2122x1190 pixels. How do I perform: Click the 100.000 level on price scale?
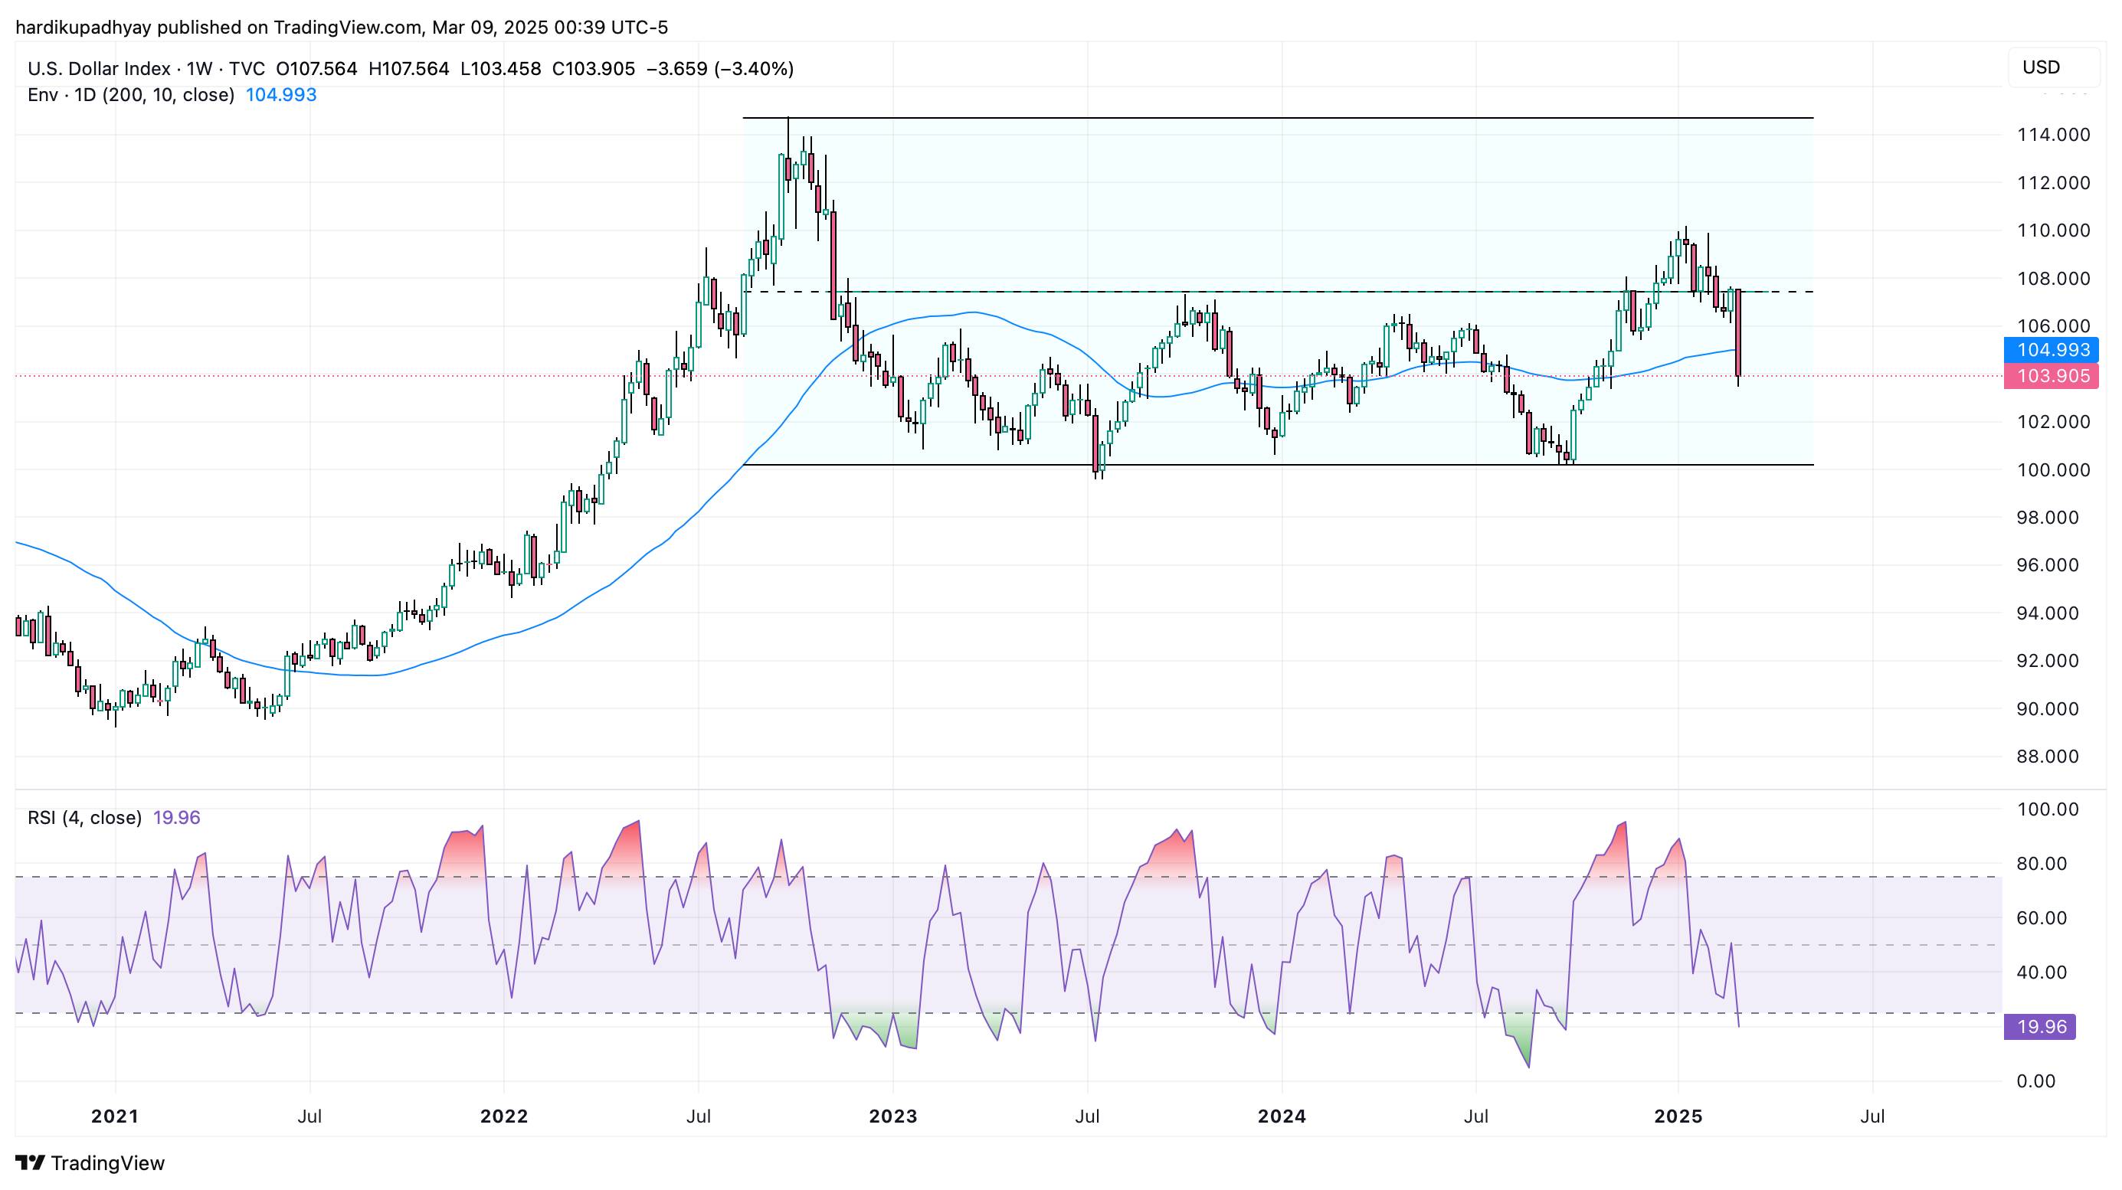(x=2053, y=470)
